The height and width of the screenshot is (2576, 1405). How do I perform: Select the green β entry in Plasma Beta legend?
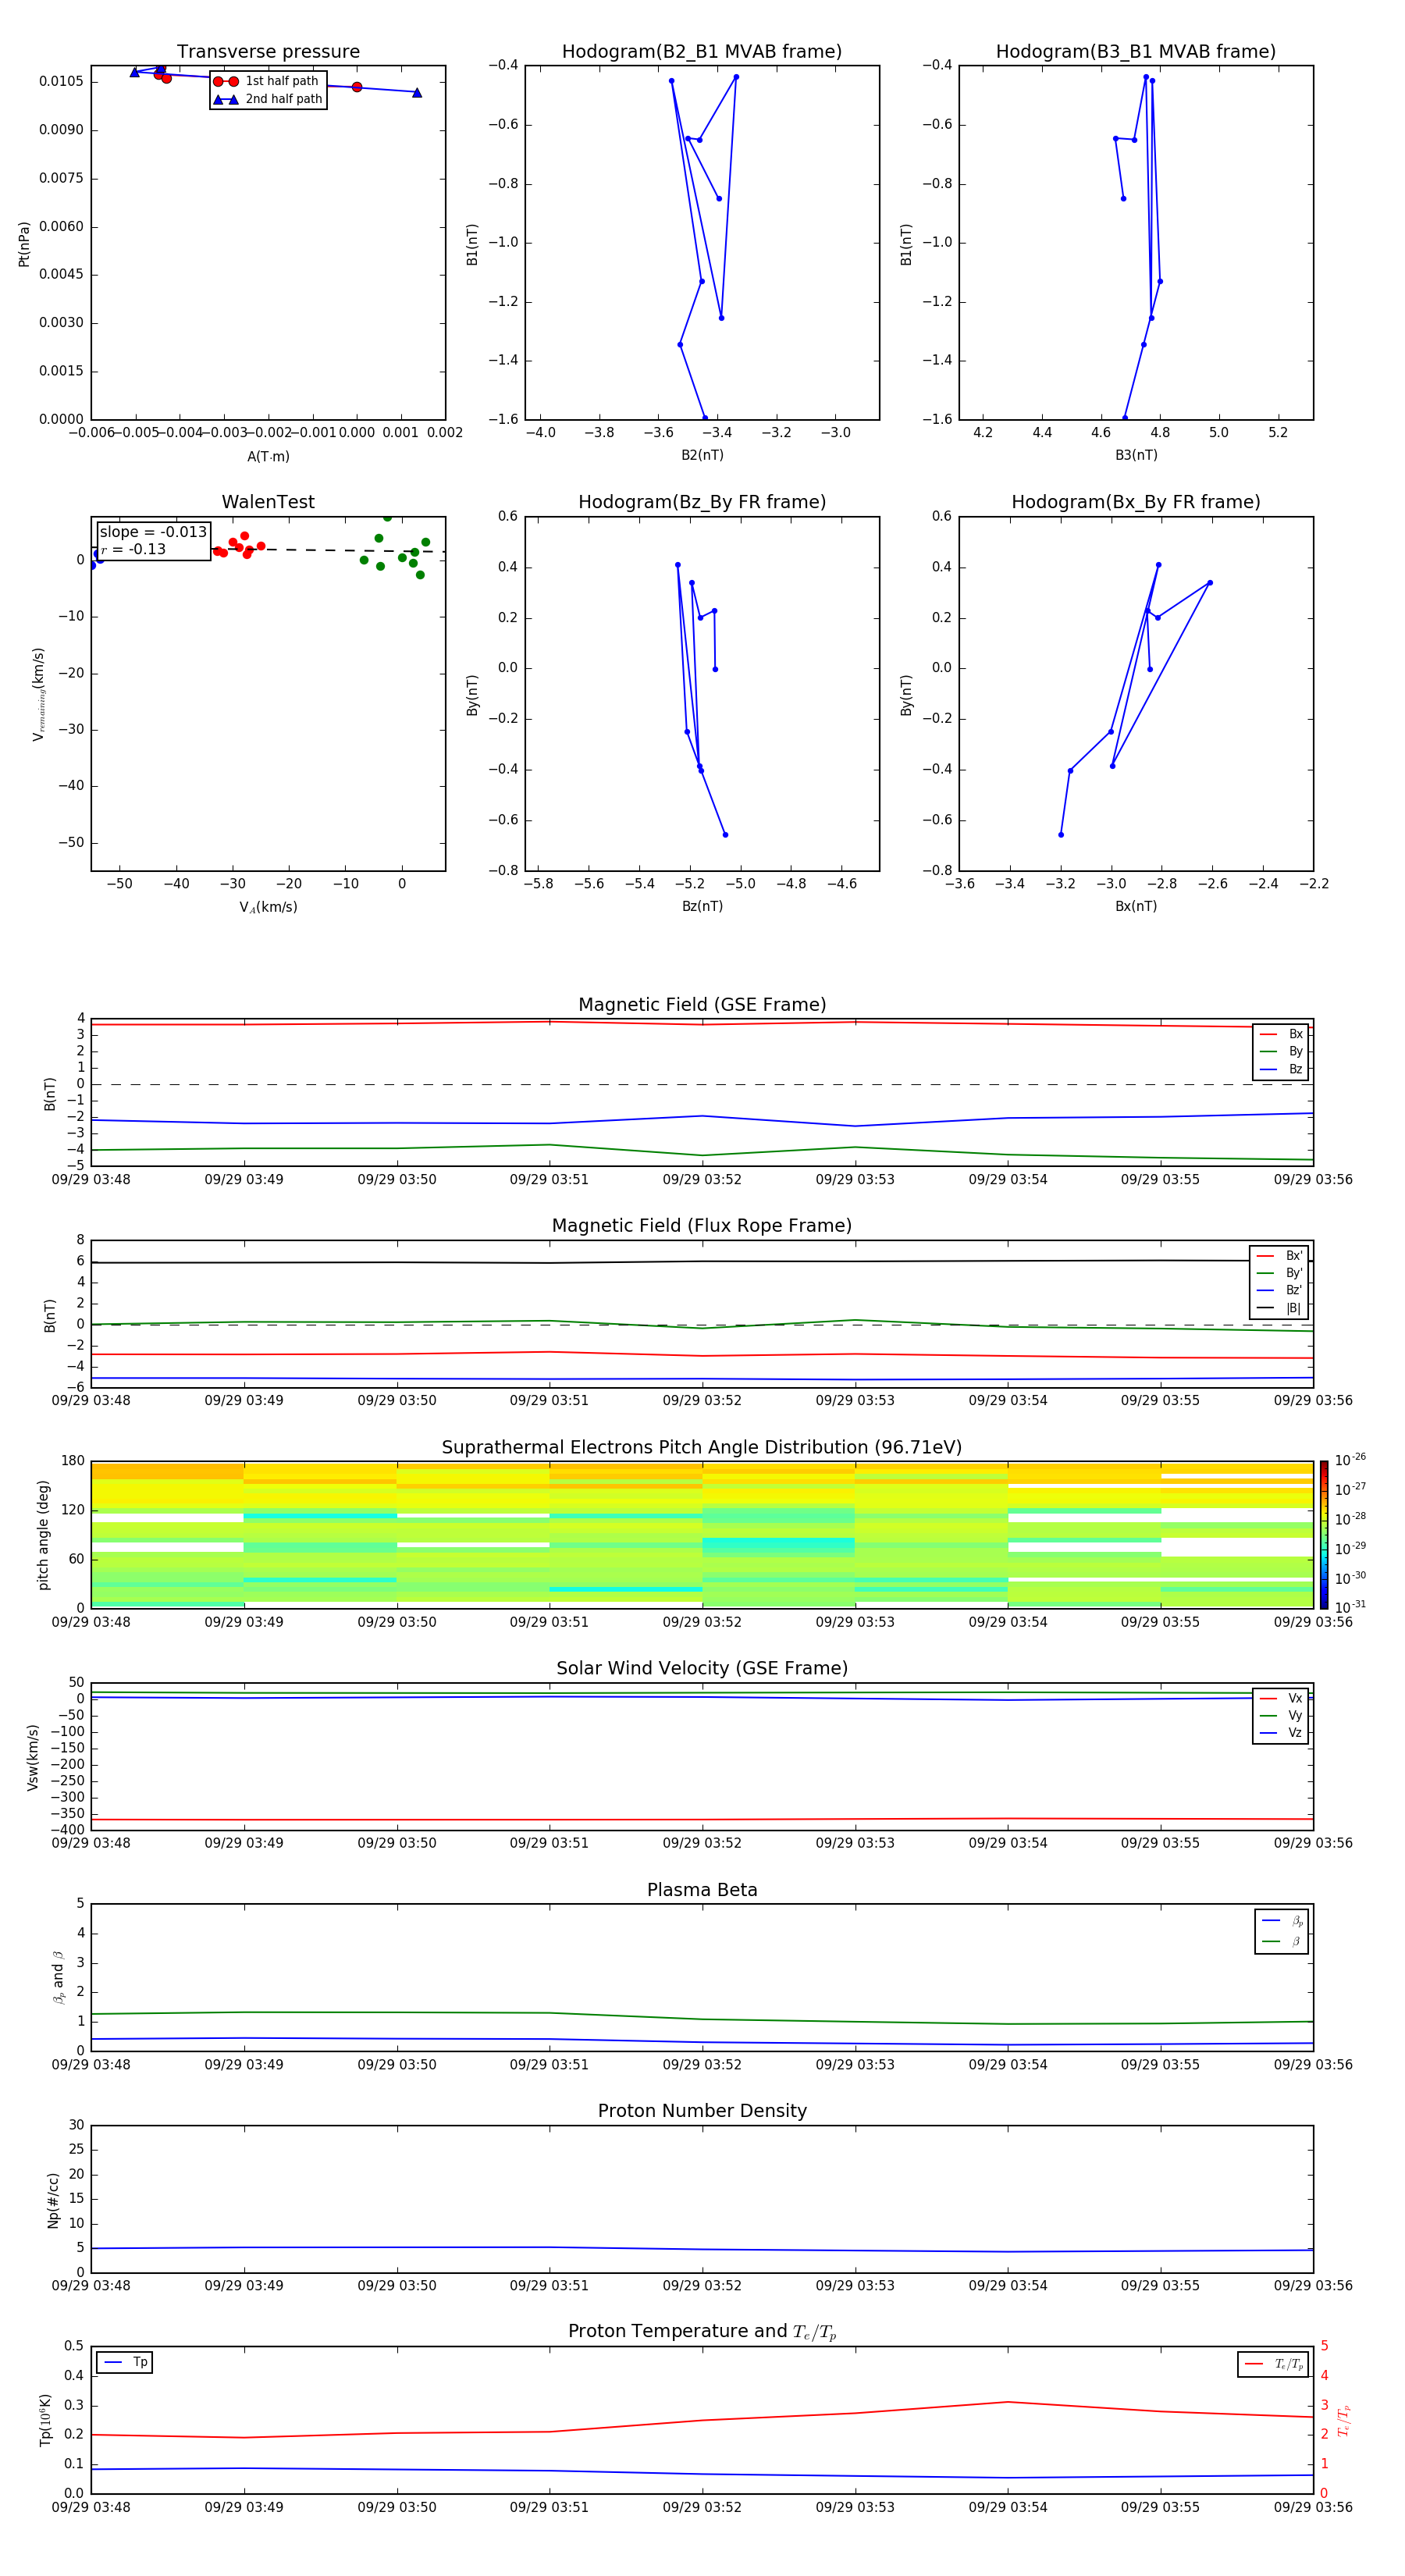click(1282, 1941)
